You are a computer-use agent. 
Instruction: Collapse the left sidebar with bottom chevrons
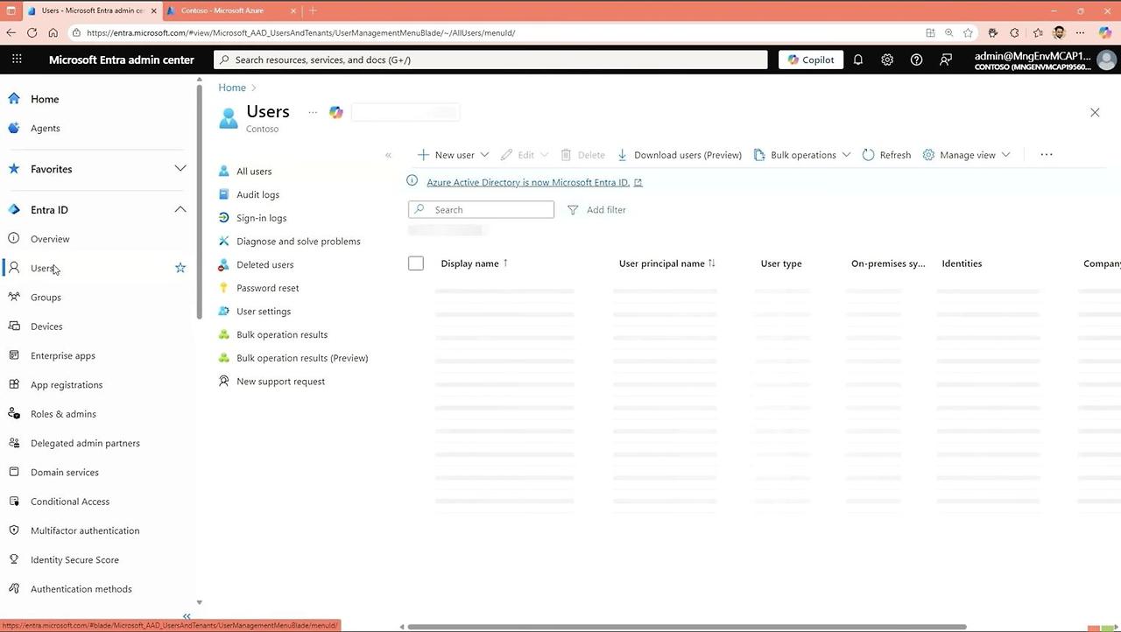(x=187, y=617)
